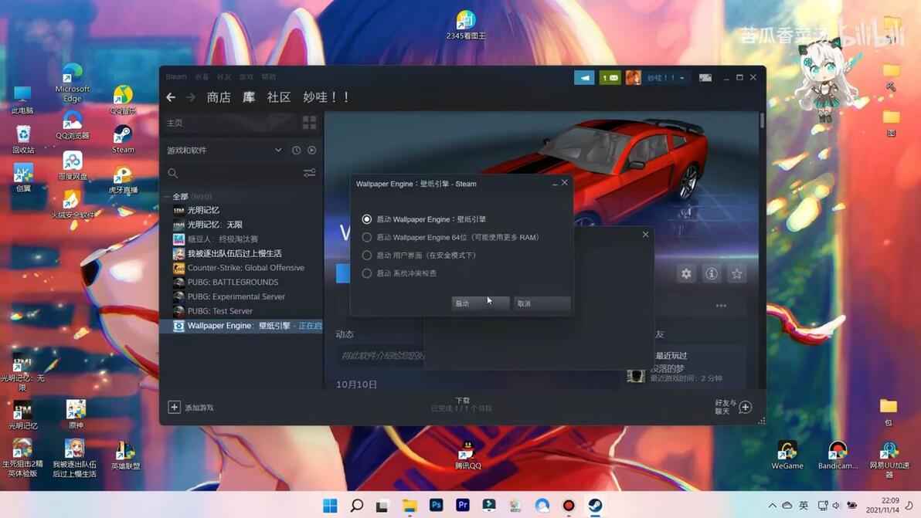Open the three-dots more options menu
The width and height of the screenshot is (921, 518).
(722, 306)
